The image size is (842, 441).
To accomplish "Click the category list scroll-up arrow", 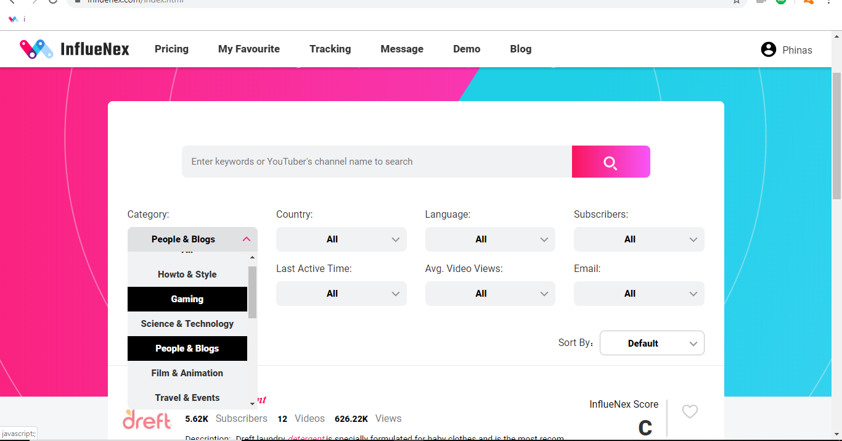I will click(252, 257).
